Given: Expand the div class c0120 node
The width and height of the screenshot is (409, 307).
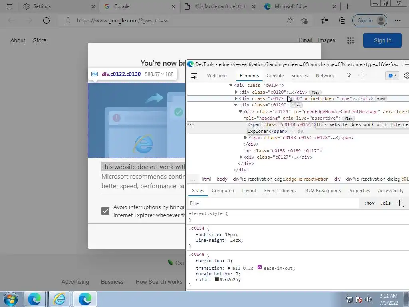Looking at the screenshot, I should pyautogui.click(x=236, y=92).
